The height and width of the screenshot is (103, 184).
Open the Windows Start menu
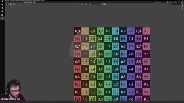(2, 1)
